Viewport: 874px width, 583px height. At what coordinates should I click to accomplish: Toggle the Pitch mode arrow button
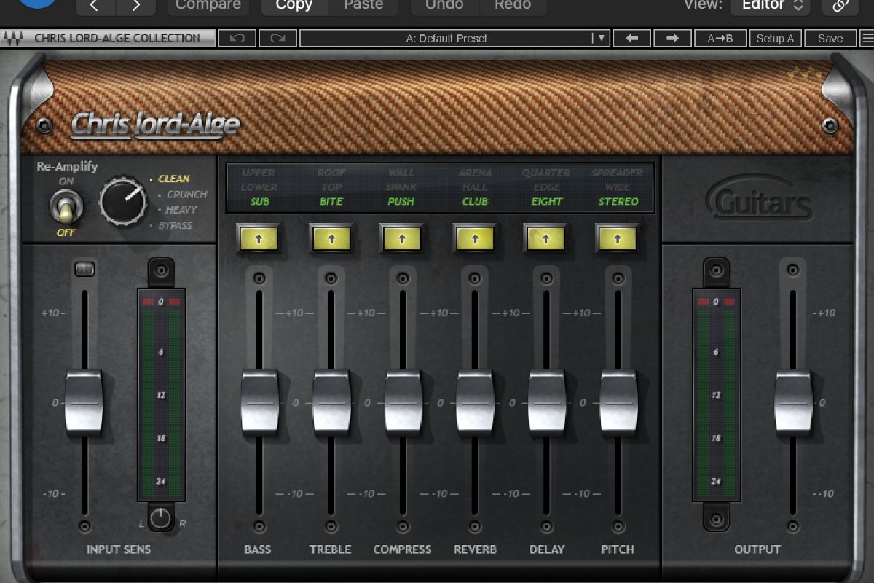(x=618, y=238)
